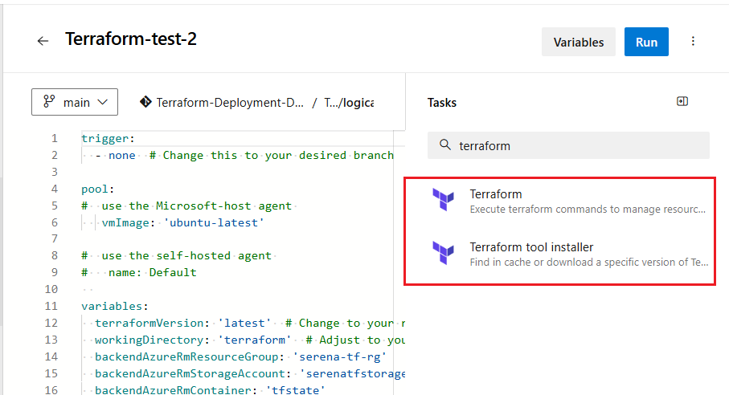Click the Terraform task logo icon
729x395 pixels.
tap(443, 200)
